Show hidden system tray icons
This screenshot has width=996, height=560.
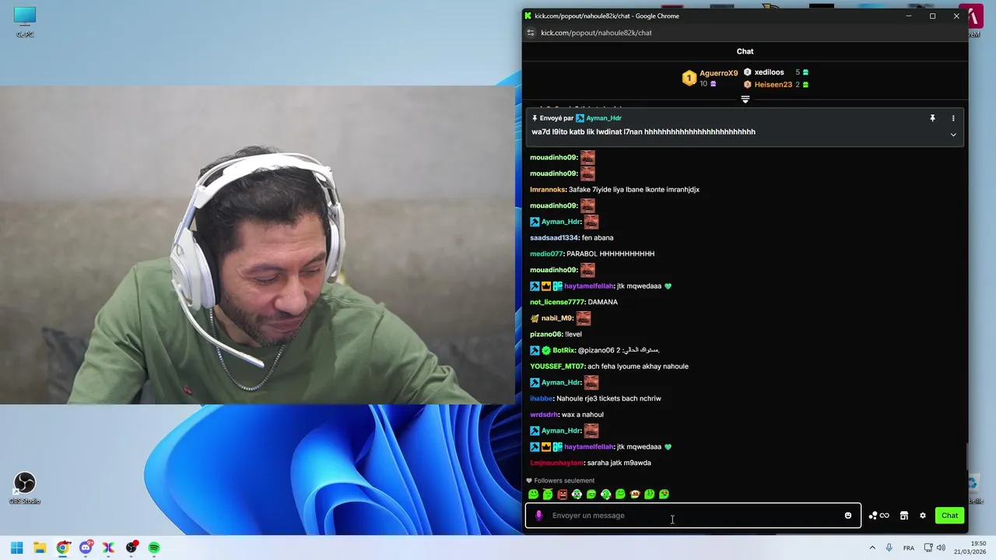tap(872, 548)
